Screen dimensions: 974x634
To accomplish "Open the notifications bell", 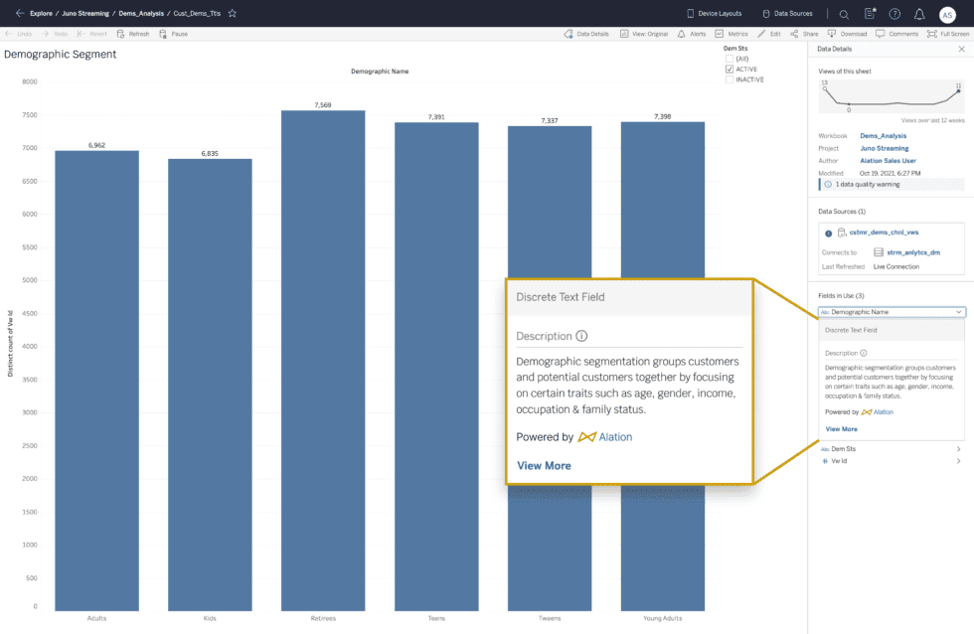I will [919, 14].
